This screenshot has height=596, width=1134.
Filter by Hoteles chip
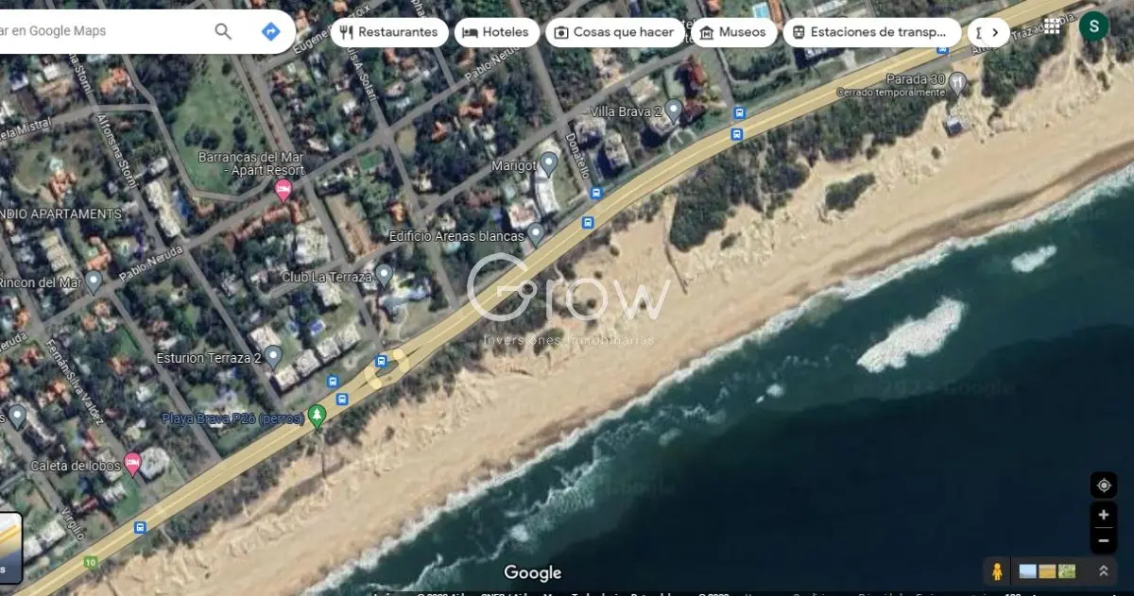pyautogui.click(x=496, y=32)
